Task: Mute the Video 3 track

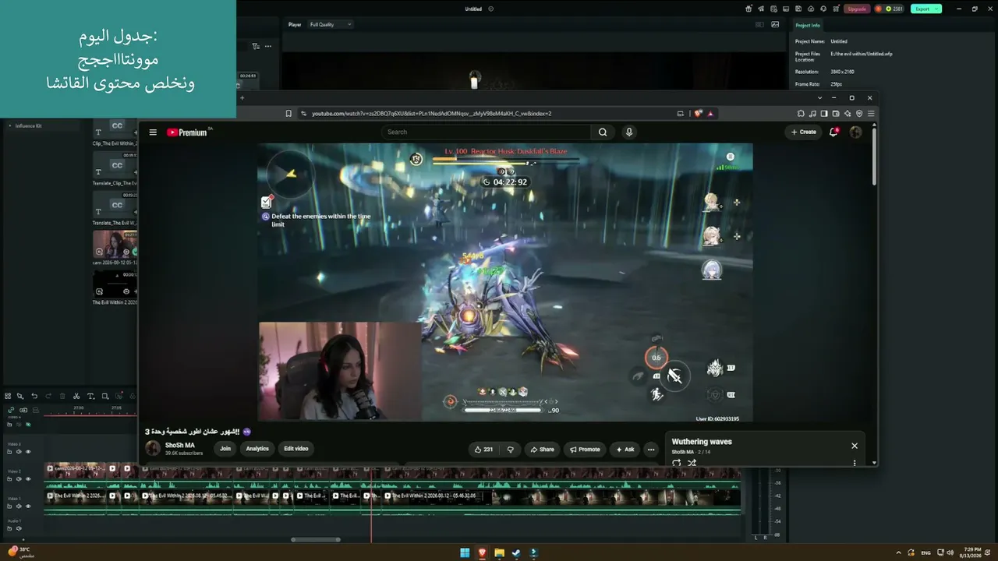Action: [19, 452]
